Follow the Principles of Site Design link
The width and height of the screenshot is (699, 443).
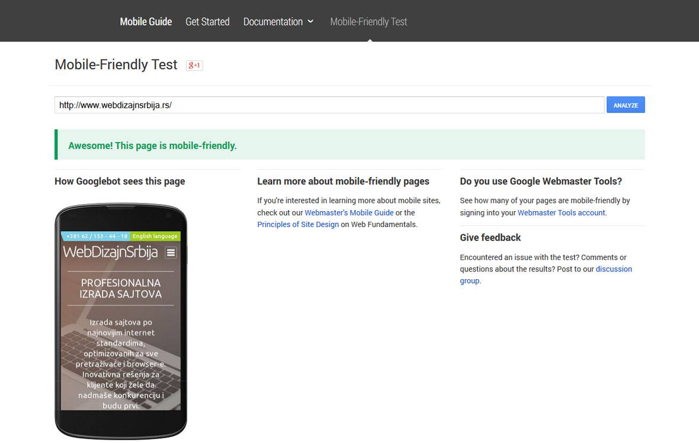click(298, 225)
